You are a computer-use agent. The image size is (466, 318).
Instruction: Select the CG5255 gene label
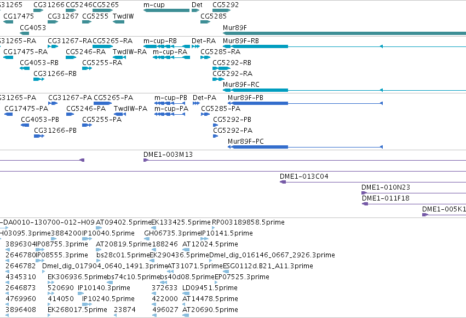pyautogui.click(x=95, y=16)
